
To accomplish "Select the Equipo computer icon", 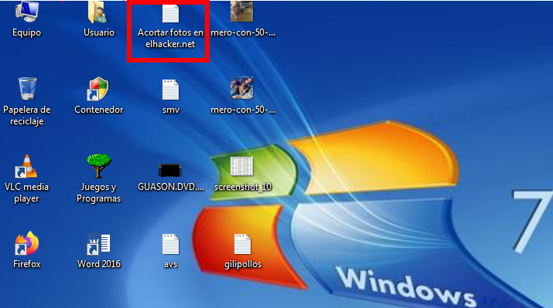I will (x=27, y=12).
